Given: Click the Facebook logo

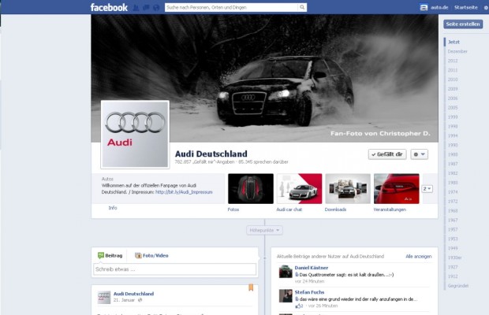Looking at the screenshot, I should pyautogui.click(x=109, y=7).
